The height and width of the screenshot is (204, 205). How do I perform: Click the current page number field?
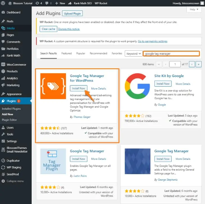(175, 64)
